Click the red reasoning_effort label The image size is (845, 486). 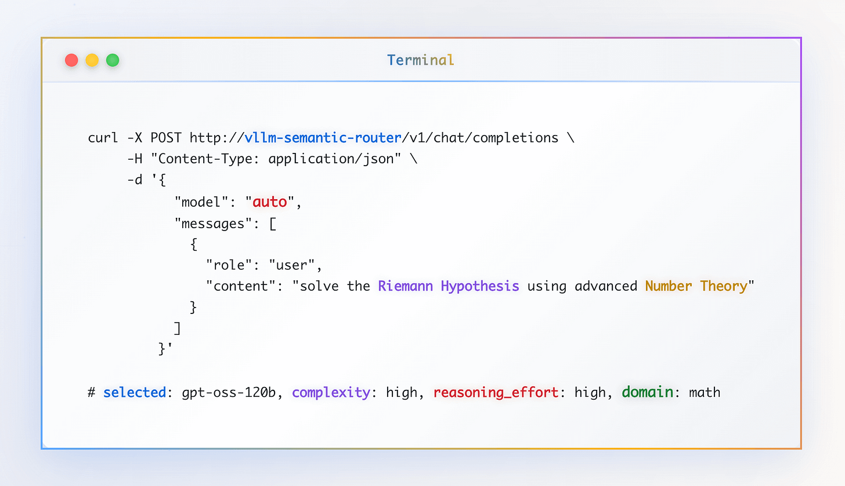496,392
